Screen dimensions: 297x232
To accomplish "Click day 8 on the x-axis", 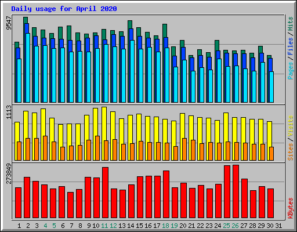I will (x=80, y=226).
